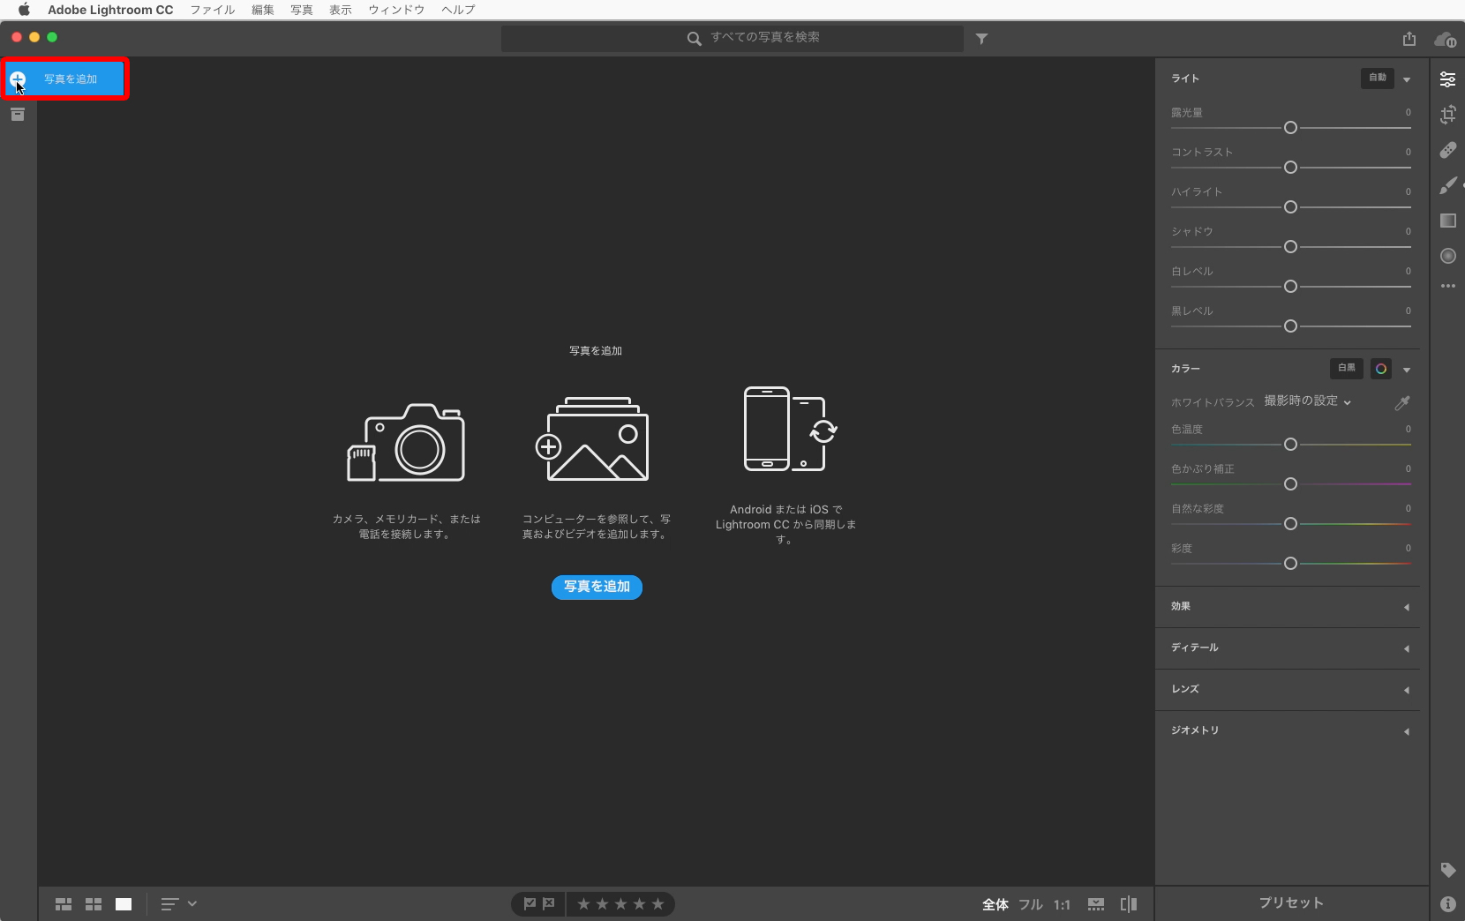Image resolution: width=1465 pixels, height=921 pixels.
Task: Click the mobile phone sync icon
Action: point(790,429)
